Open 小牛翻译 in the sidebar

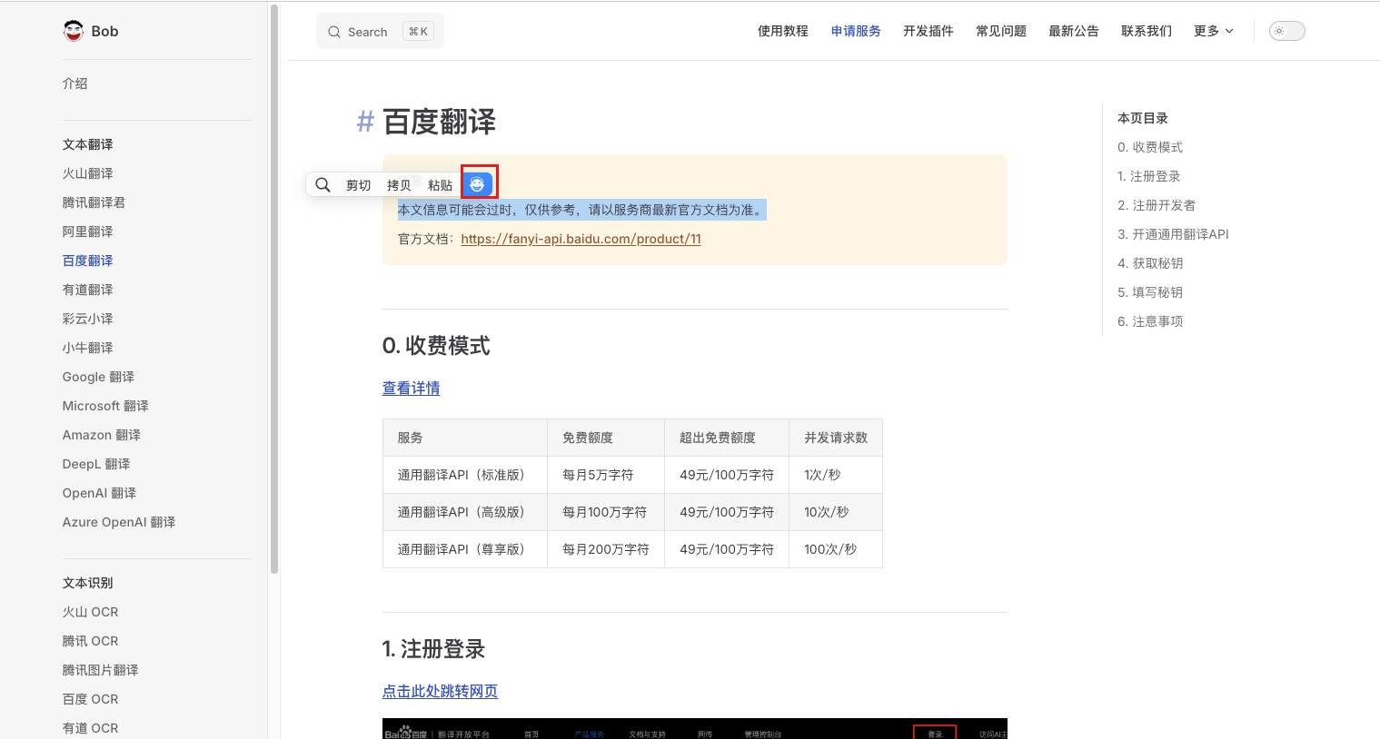pyautogui.click(x=88, y=348)
